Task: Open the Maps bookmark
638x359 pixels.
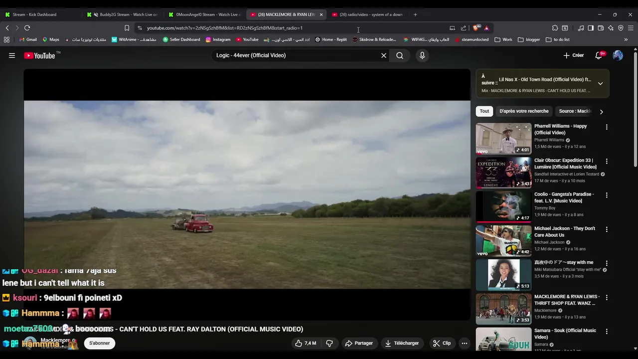Action: [x=51, y=39]
